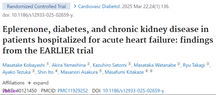The image size is (216, 95).
Task: Open author Masanori Asakura
Action: tap(79, 72)
